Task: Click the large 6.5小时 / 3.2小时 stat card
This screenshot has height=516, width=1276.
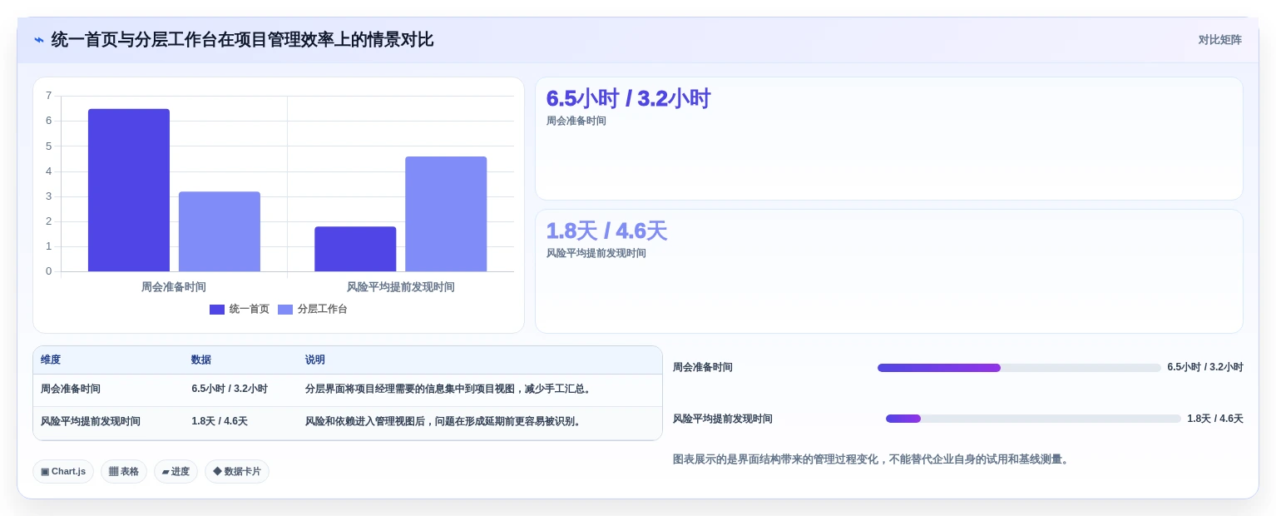Action: [889, 139]
